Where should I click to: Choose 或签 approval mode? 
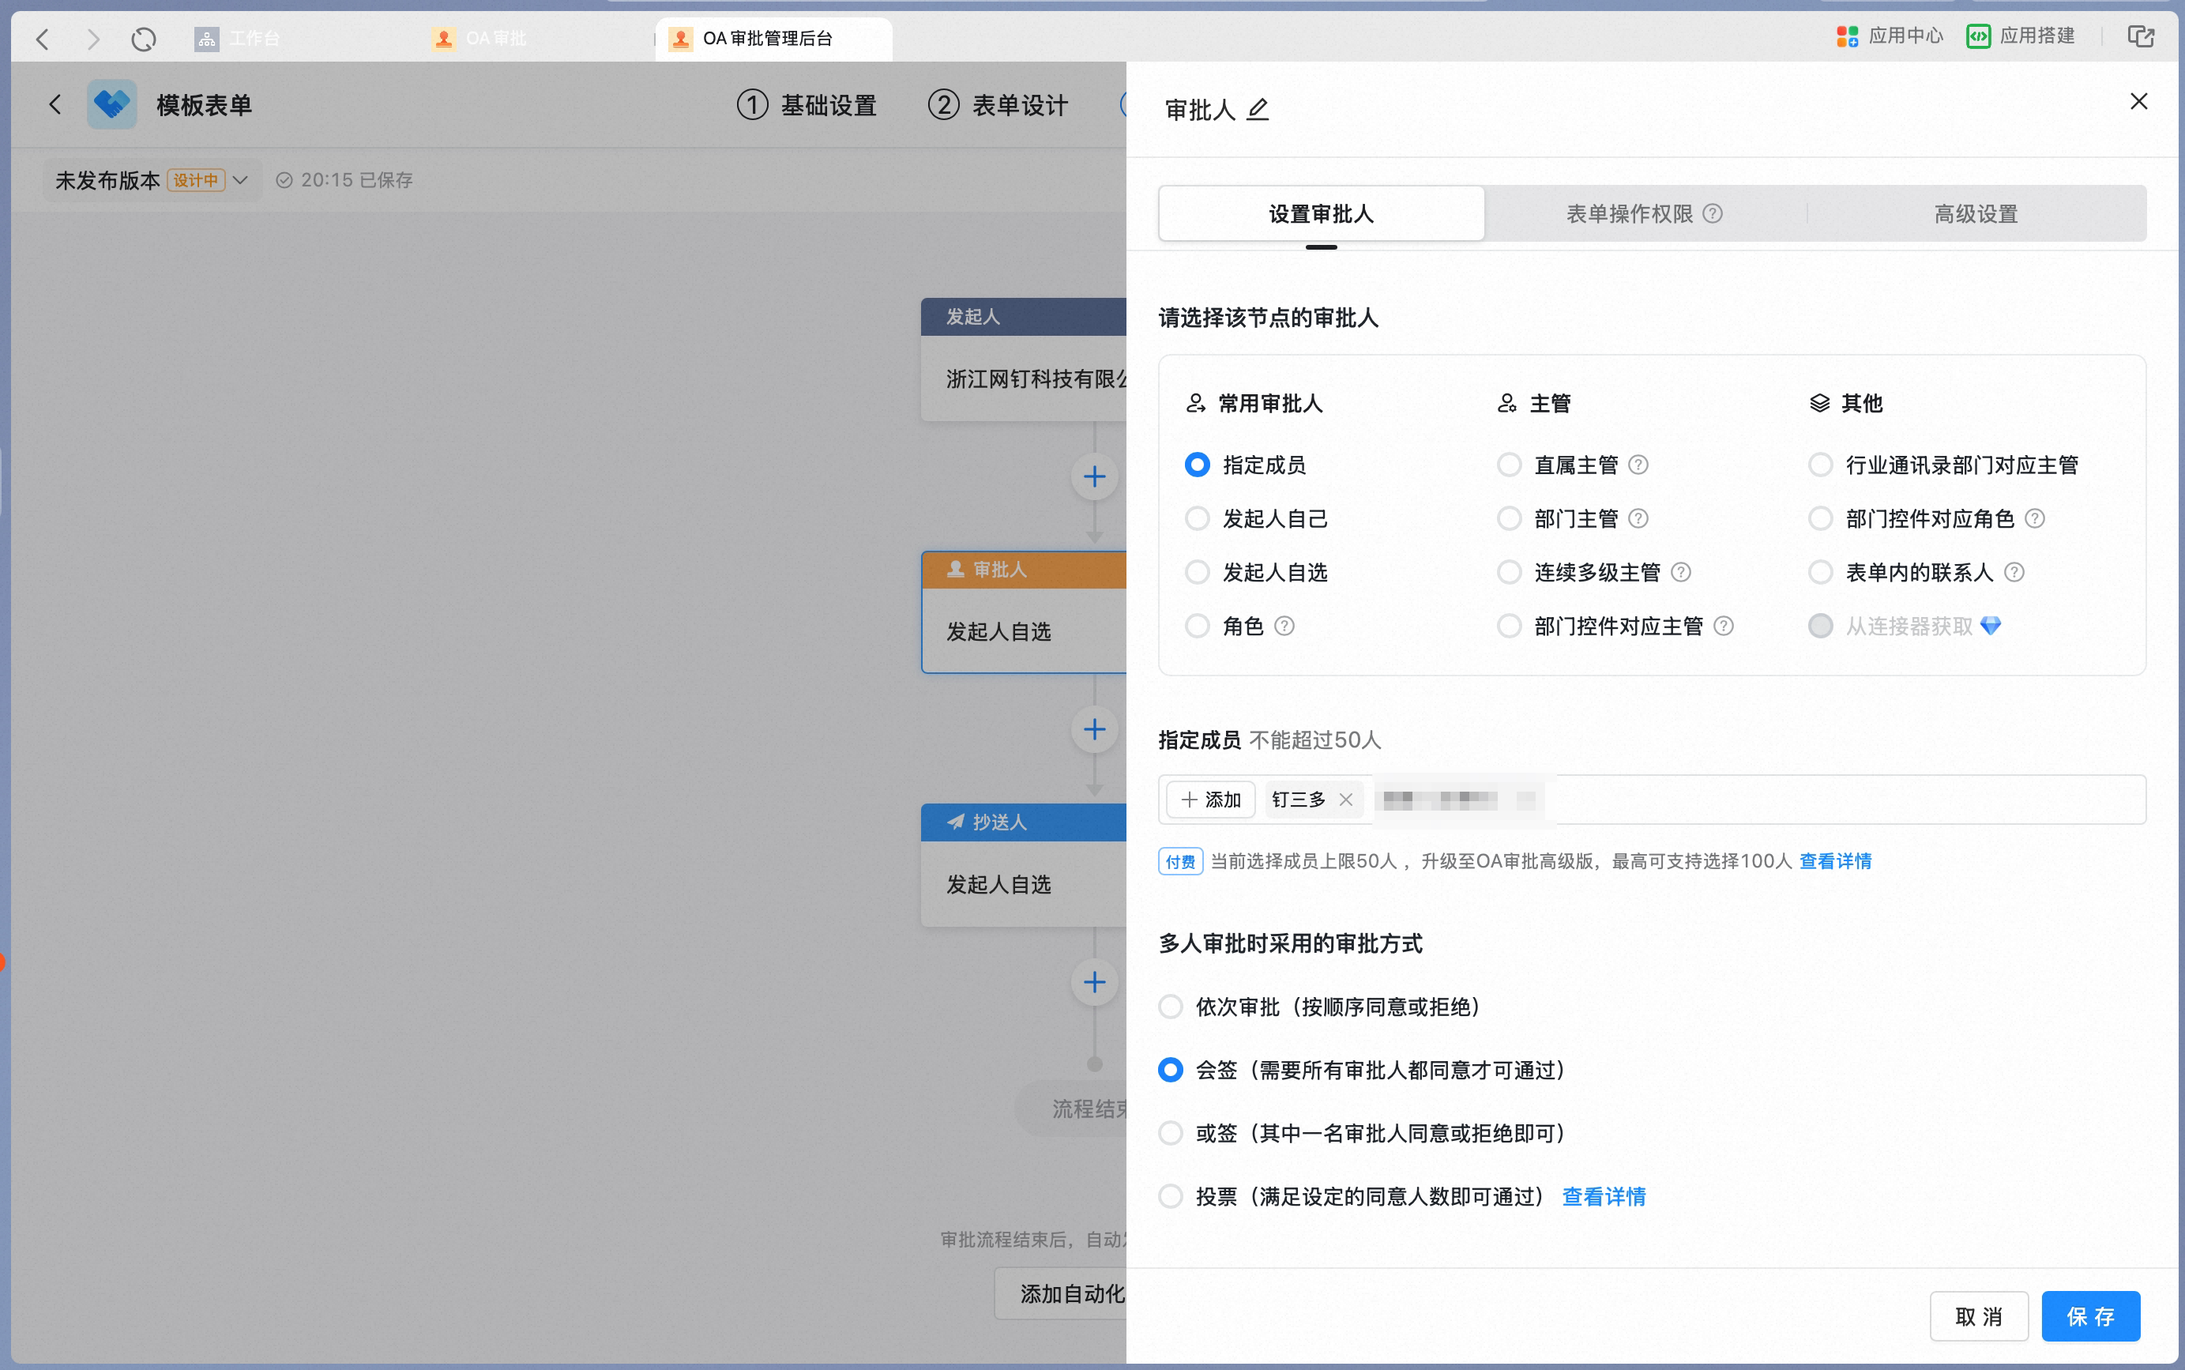coord(1171,1134)
